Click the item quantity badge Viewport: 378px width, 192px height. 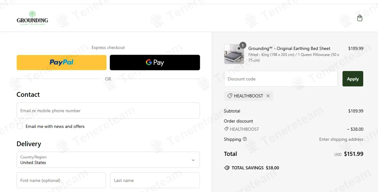[243, 45]
